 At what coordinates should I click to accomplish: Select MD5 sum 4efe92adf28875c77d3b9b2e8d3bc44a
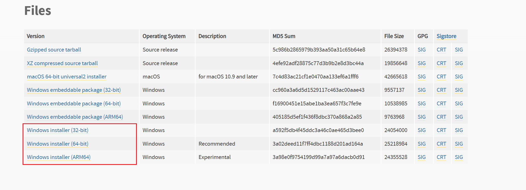tap(318, 63)
